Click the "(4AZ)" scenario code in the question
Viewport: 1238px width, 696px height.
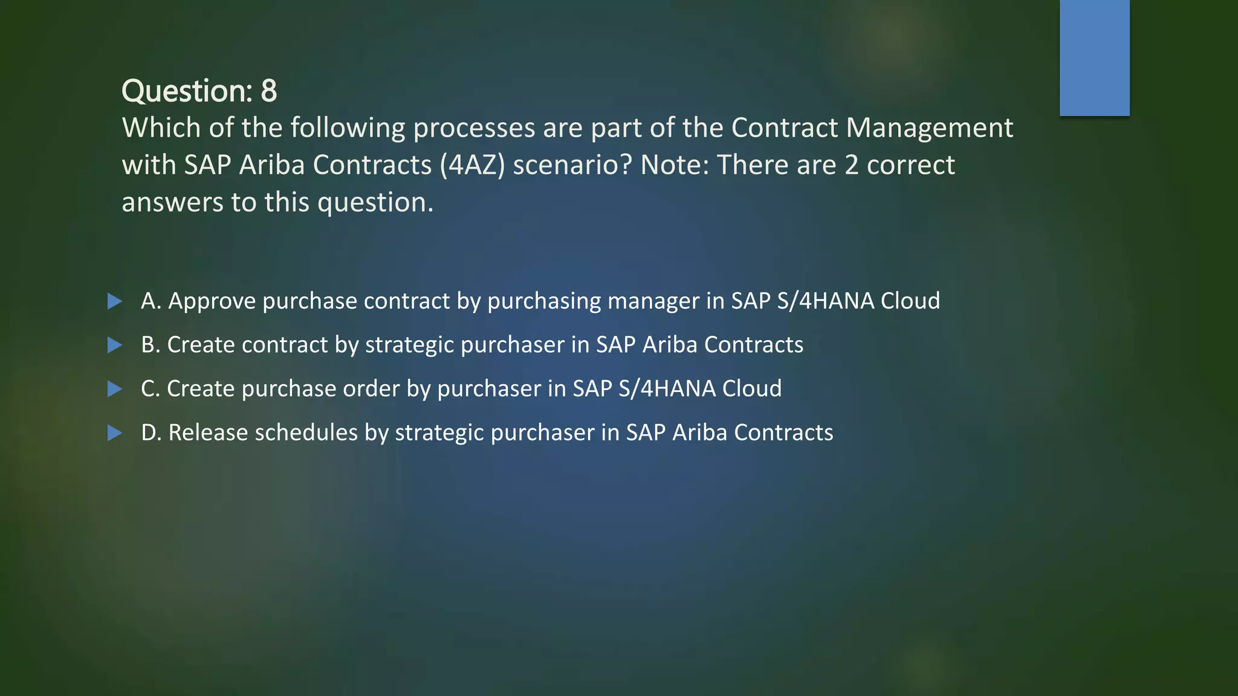point(472,165)
